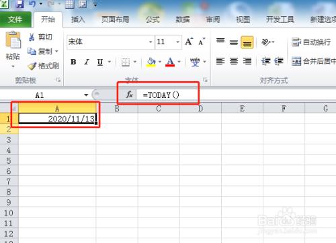This screenshot has height=243, width=336.
Task: Align text left icon
Action: pos(220,61)
